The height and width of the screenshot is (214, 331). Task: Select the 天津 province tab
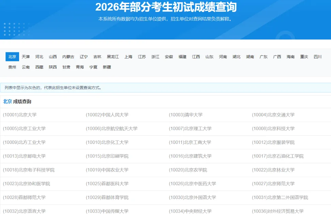pyautogui.click(x=26, y=57)
